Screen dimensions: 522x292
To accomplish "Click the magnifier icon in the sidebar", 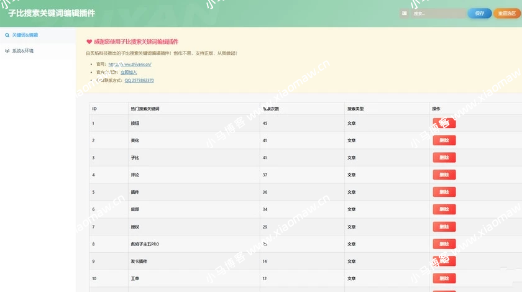I will click(7, 35).
